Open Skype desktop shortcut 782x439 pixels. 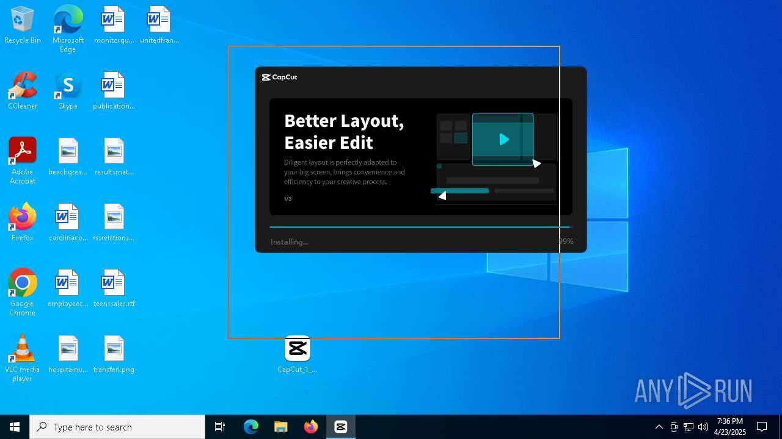point(68,91)
